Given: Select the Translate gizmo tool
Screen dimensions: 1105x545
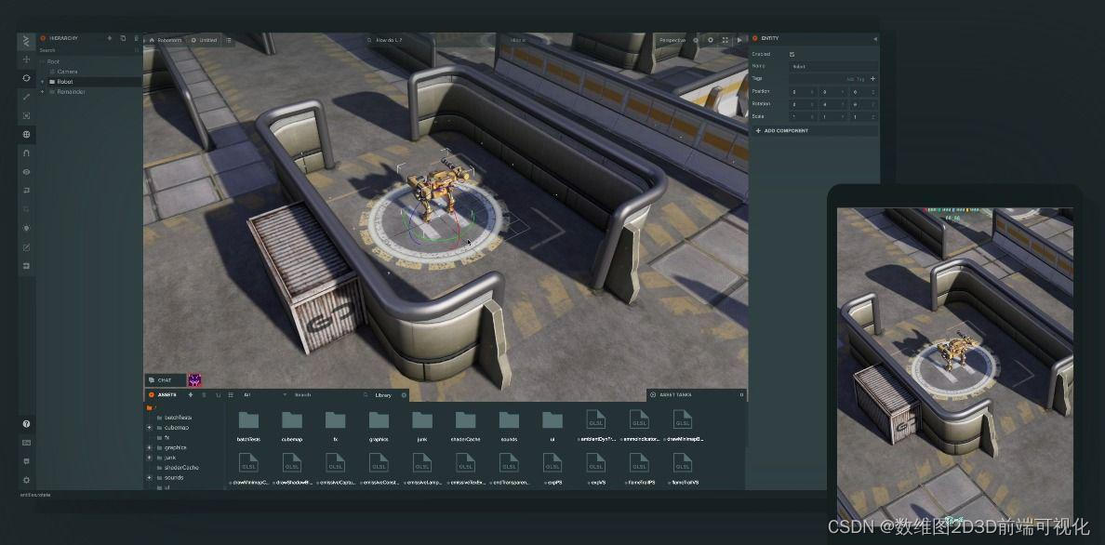Looking at the screenshot, I should pyautogui.click(x=27, y=60).
